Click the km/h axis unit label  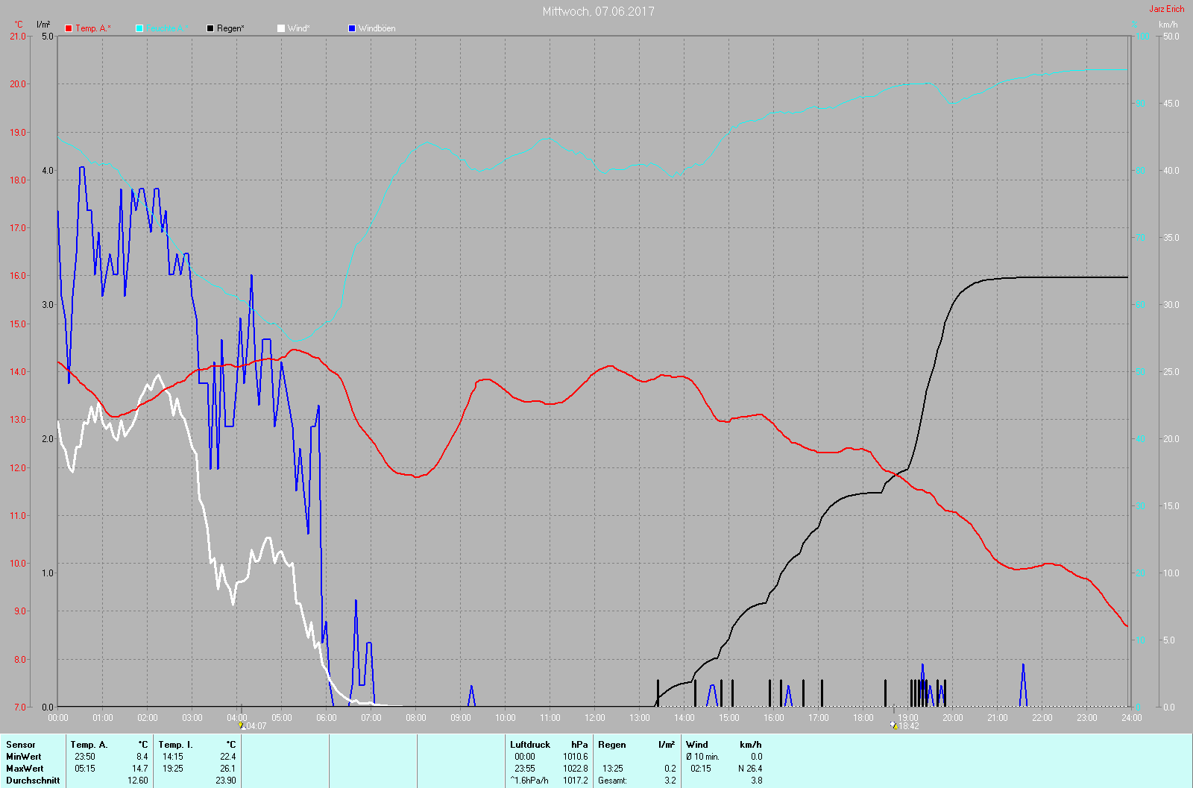tap(1168, 25)
